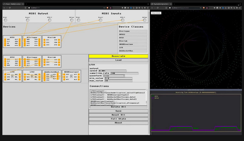Click the Full State button
The image size is (244, 141).
coord(118,119)
